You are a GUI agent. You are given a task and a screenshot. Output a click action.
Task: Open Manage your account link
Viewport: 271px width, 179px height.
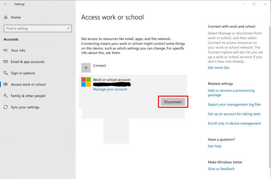point(110,89)
